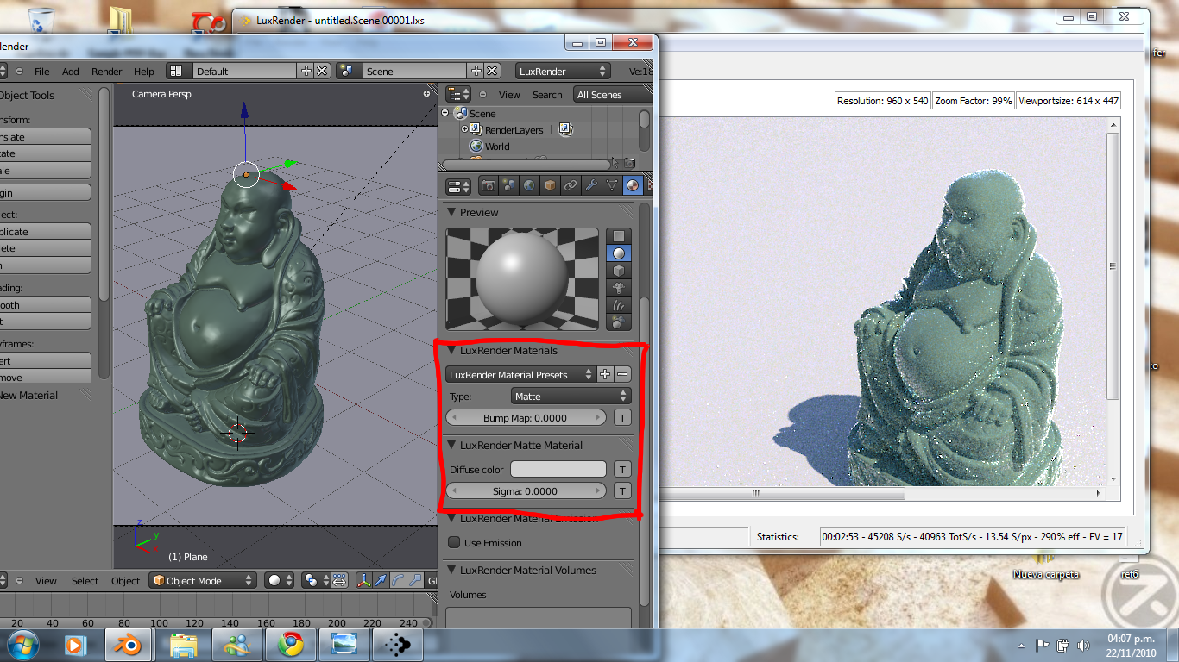
Task: Open the 3D viewport Select menu
Action: click(85, 581)
